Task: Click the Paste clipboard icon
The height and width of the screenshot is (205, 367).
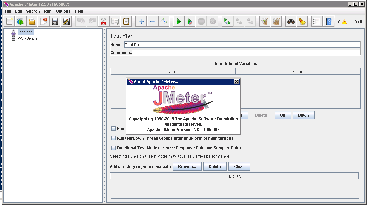Action: tap(126, 22)
